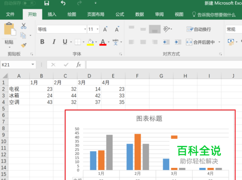Image resolution: width=242 pixels, height=180 pixels.
Task: Expand the 合并后居中 dropdown arrow
Action: click(219, 42)
